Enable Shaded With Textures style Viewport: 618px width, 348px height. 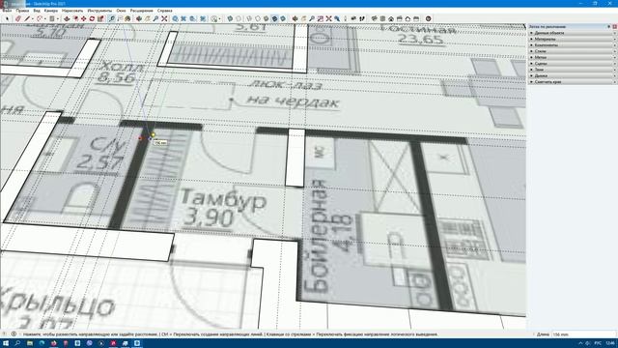click(x=274, y=18)
